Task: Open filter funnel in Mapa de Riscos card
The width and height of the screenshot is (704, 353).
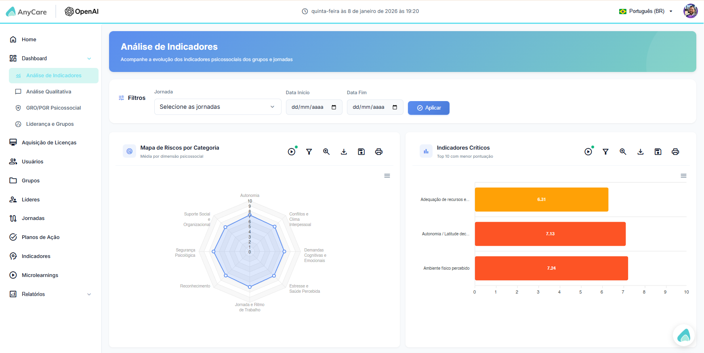Action: click(x=309, y=152)
